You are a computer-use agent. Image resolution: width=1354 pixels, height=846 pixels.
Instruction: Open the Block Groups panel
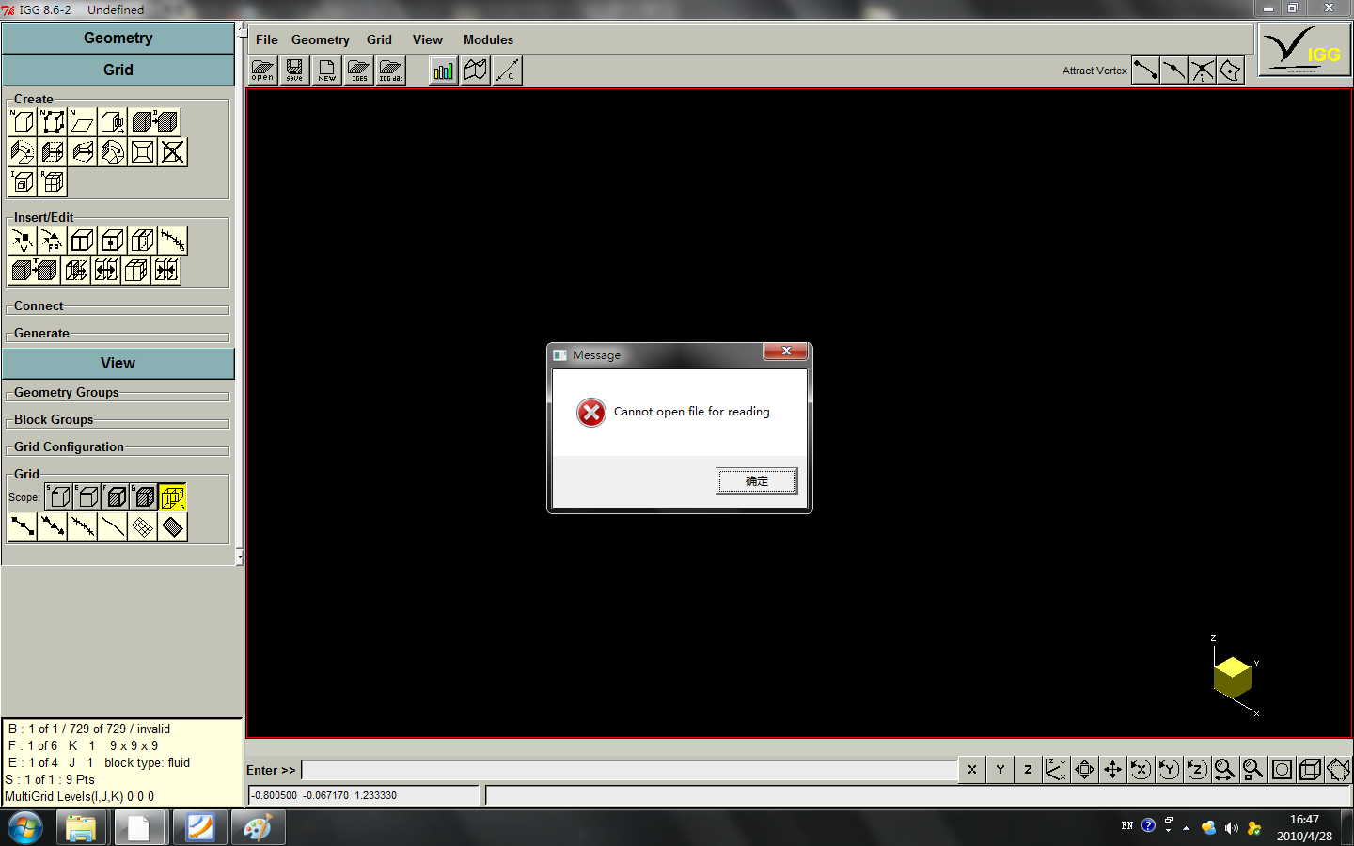point(53,419)
